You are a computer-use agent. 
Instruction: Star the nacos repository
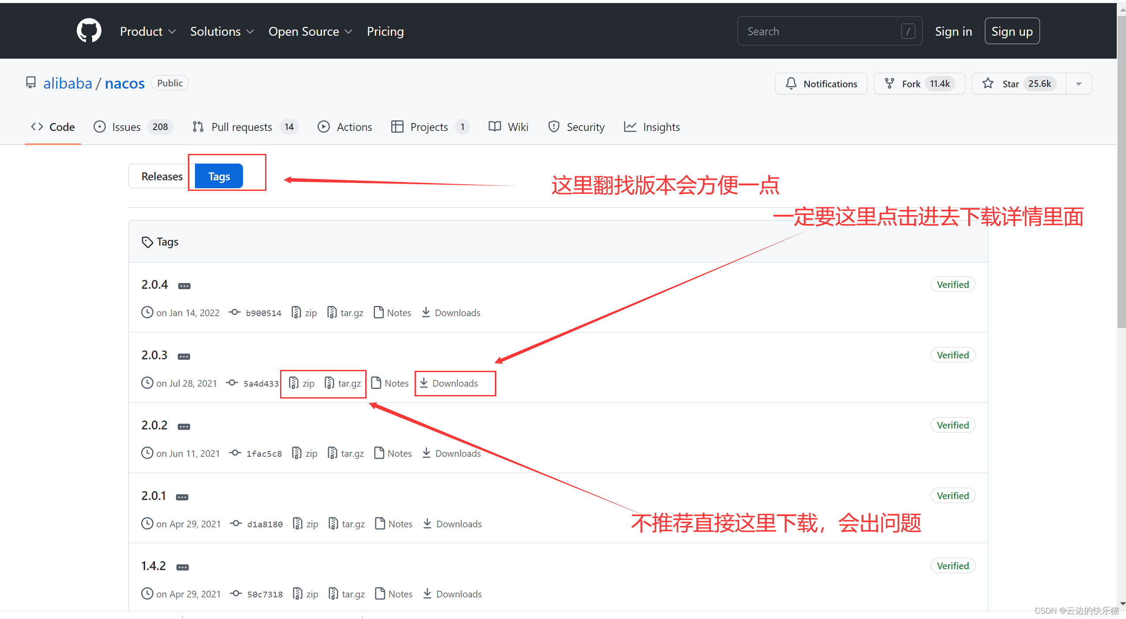(x=1019, y=84)
